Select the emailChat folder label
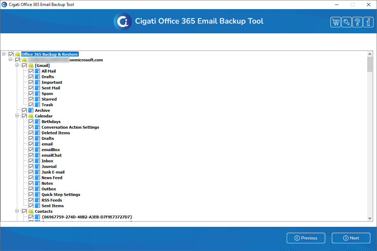The image size is (377, 251). (51, 155)
